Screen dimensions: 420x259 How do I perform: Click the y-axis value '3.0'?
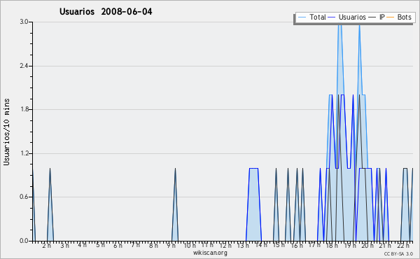(24, 22)
